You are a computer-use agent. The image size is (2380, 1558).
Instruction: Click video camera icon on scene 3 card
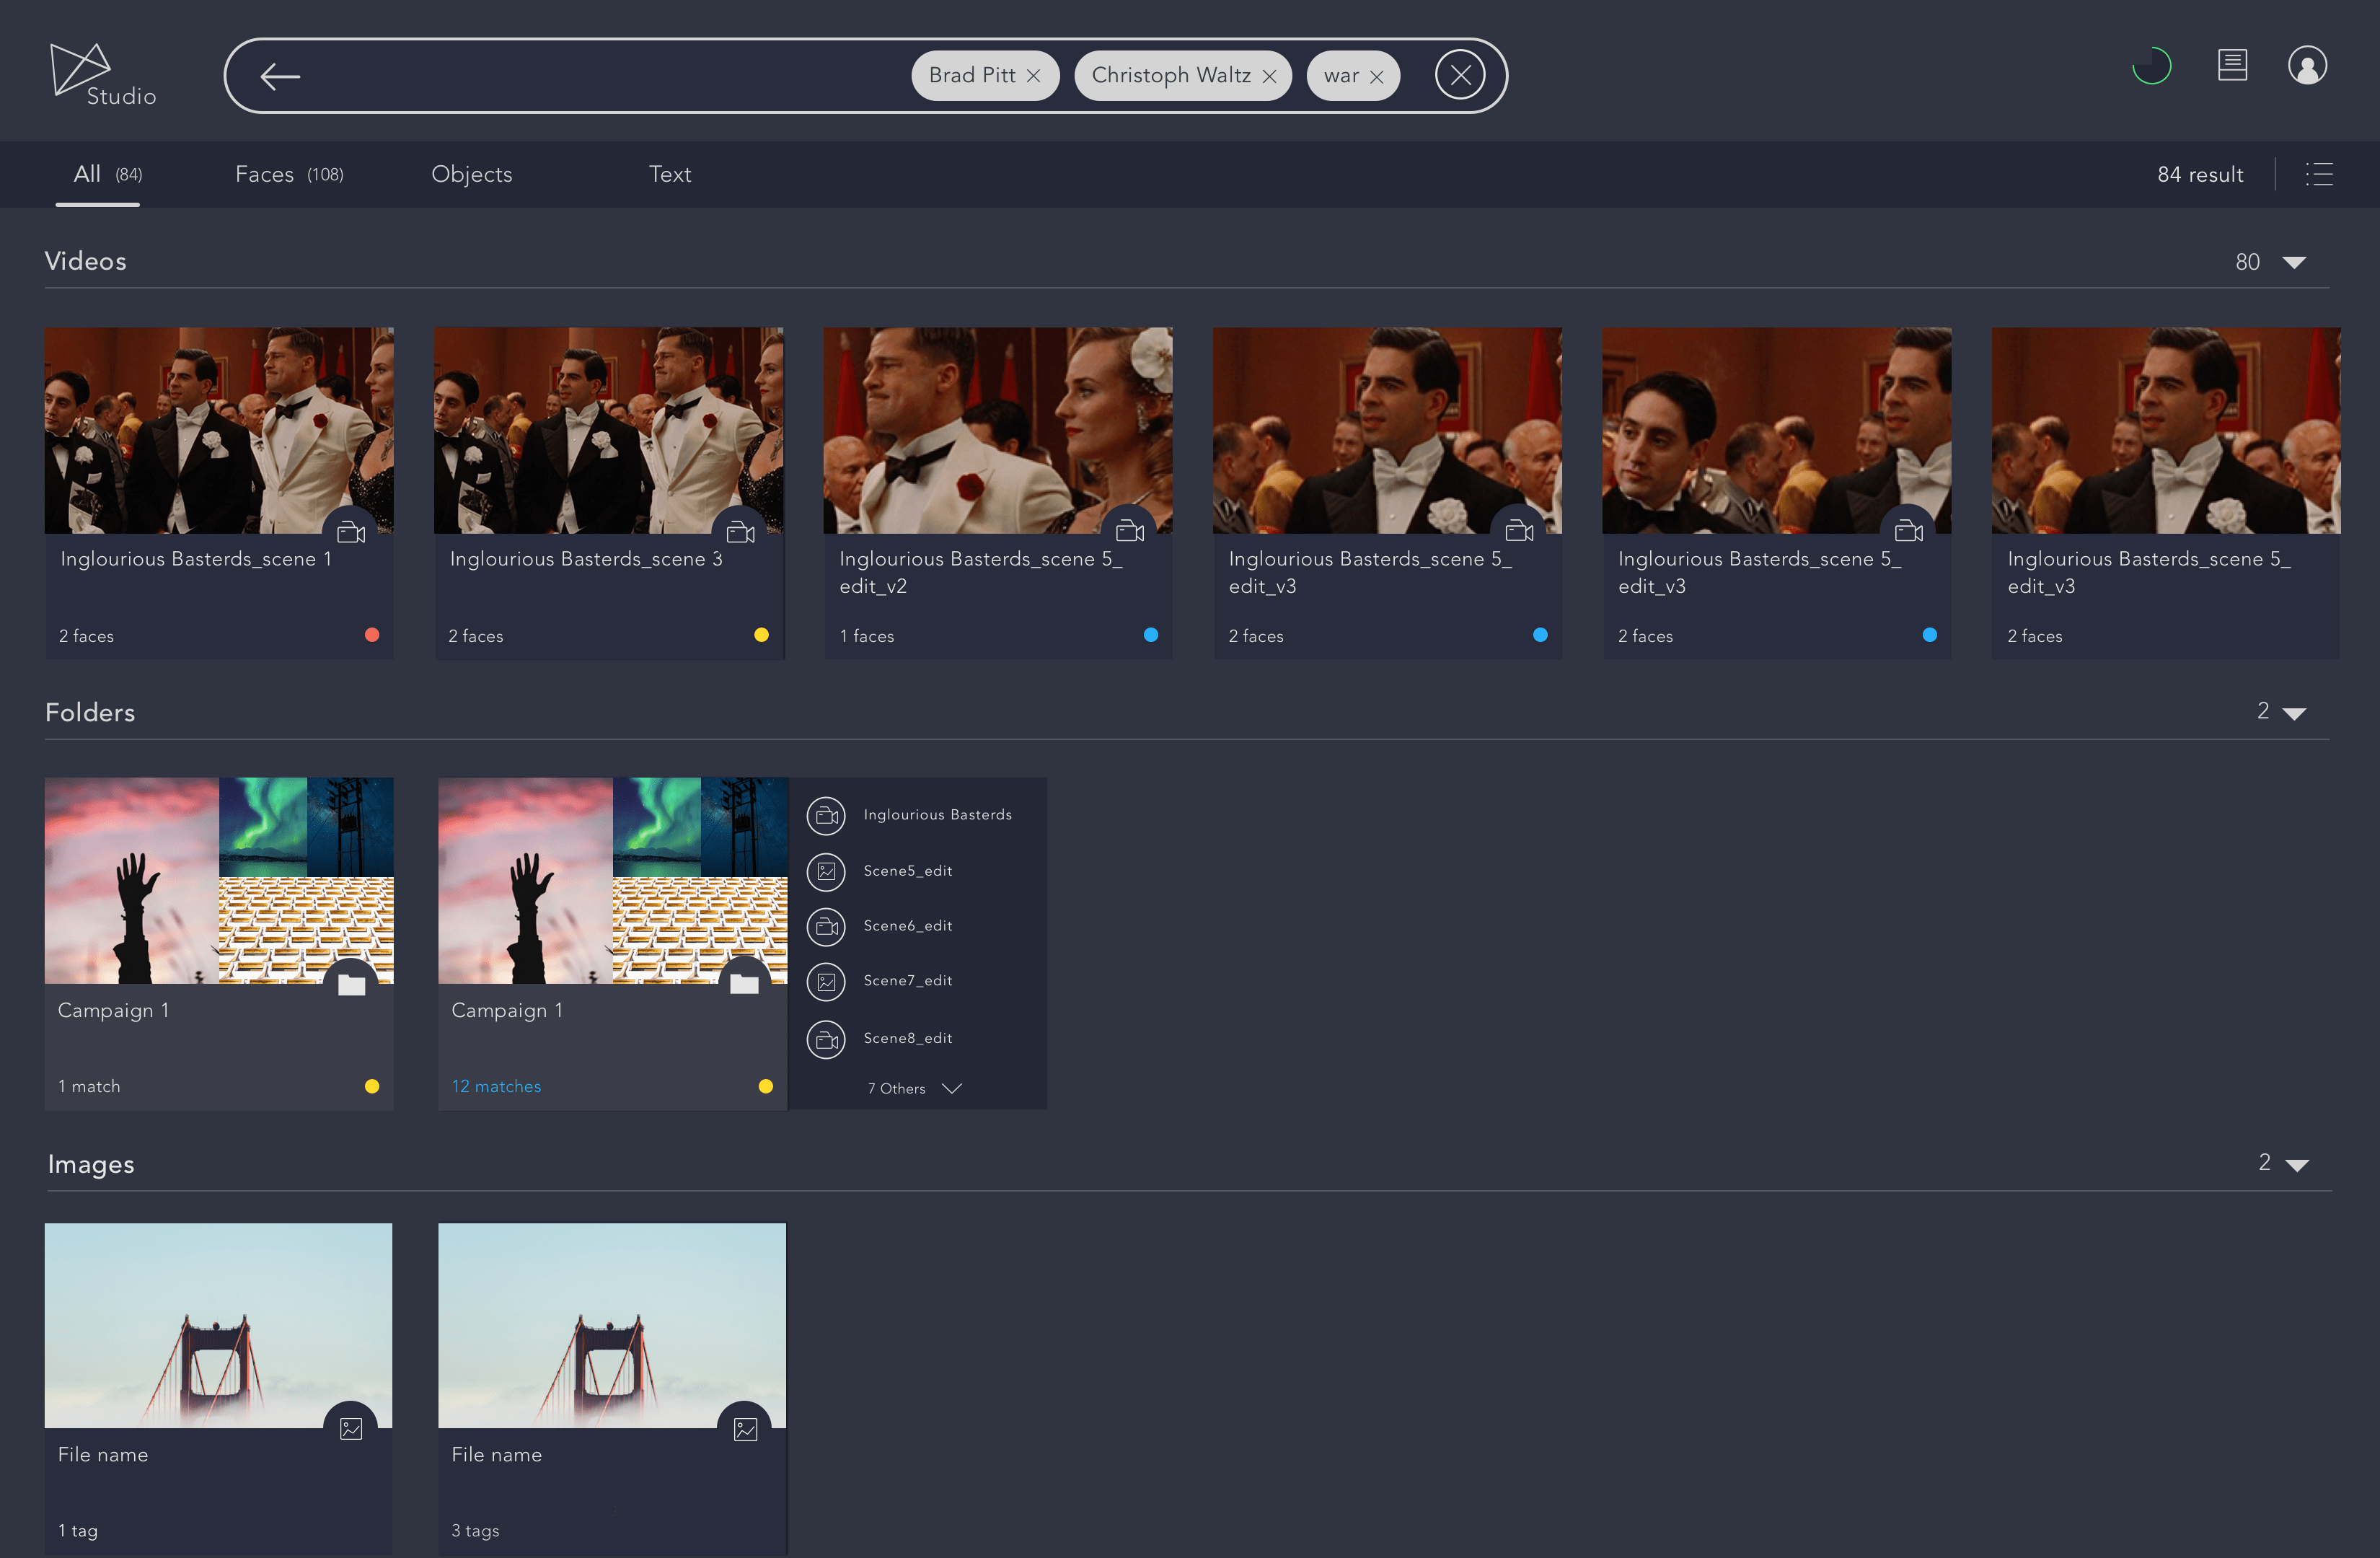click(740, 532)
